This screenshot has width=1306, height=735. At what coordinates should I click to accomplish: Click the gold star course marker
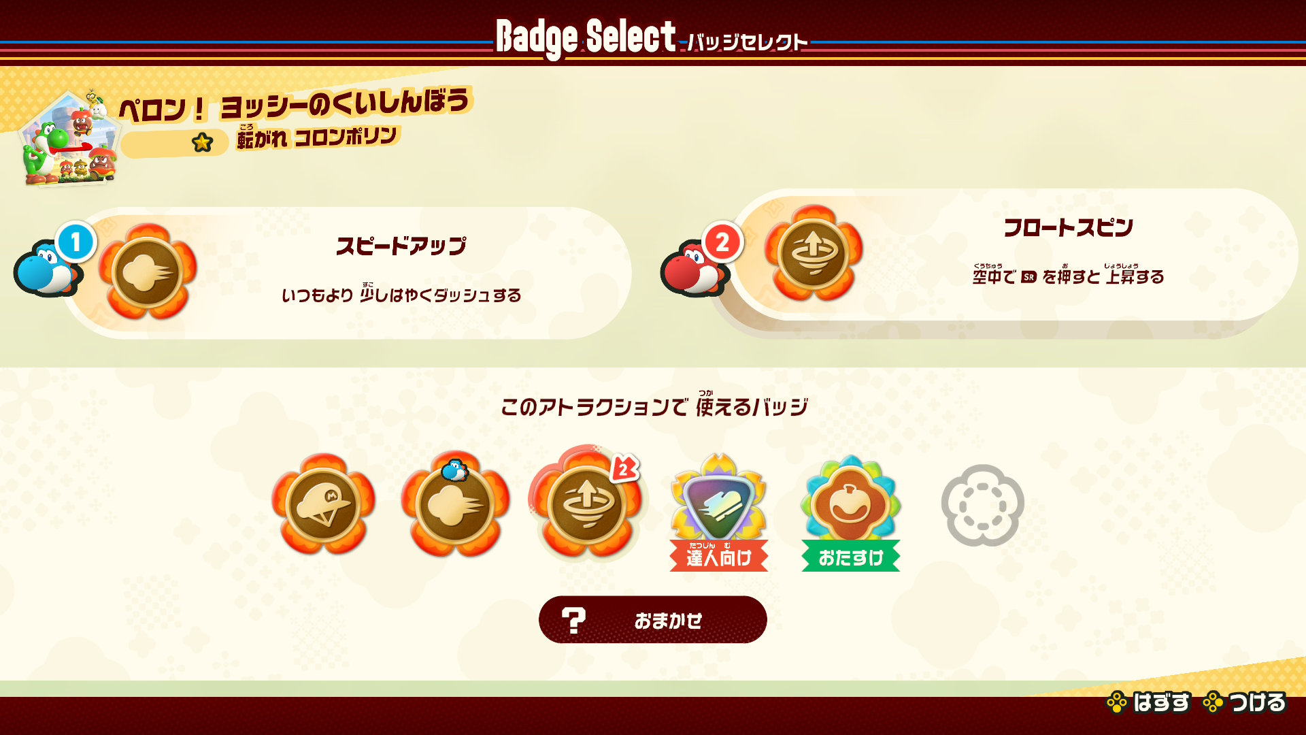(x=202, y=142)
